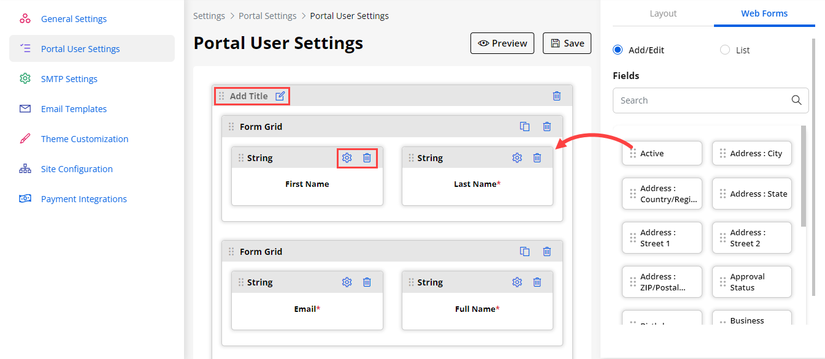Save the portal user settings
Viewport: 825px width, 359px height.
(x=567, y=43)
